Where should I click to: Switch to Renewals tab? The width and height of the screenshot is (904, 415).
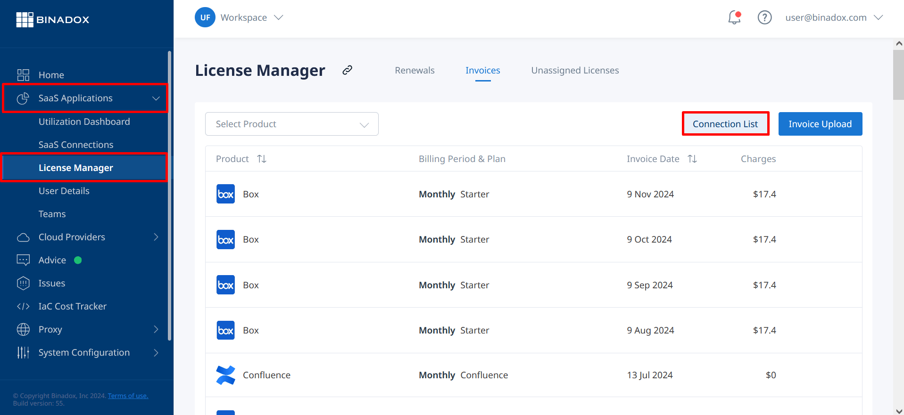pos(415,70)
